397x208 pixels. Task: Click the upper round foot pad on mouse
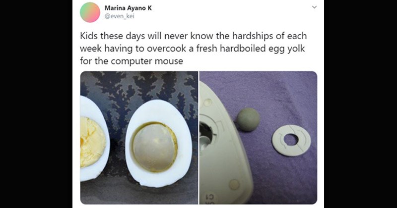tap(207, 103)
